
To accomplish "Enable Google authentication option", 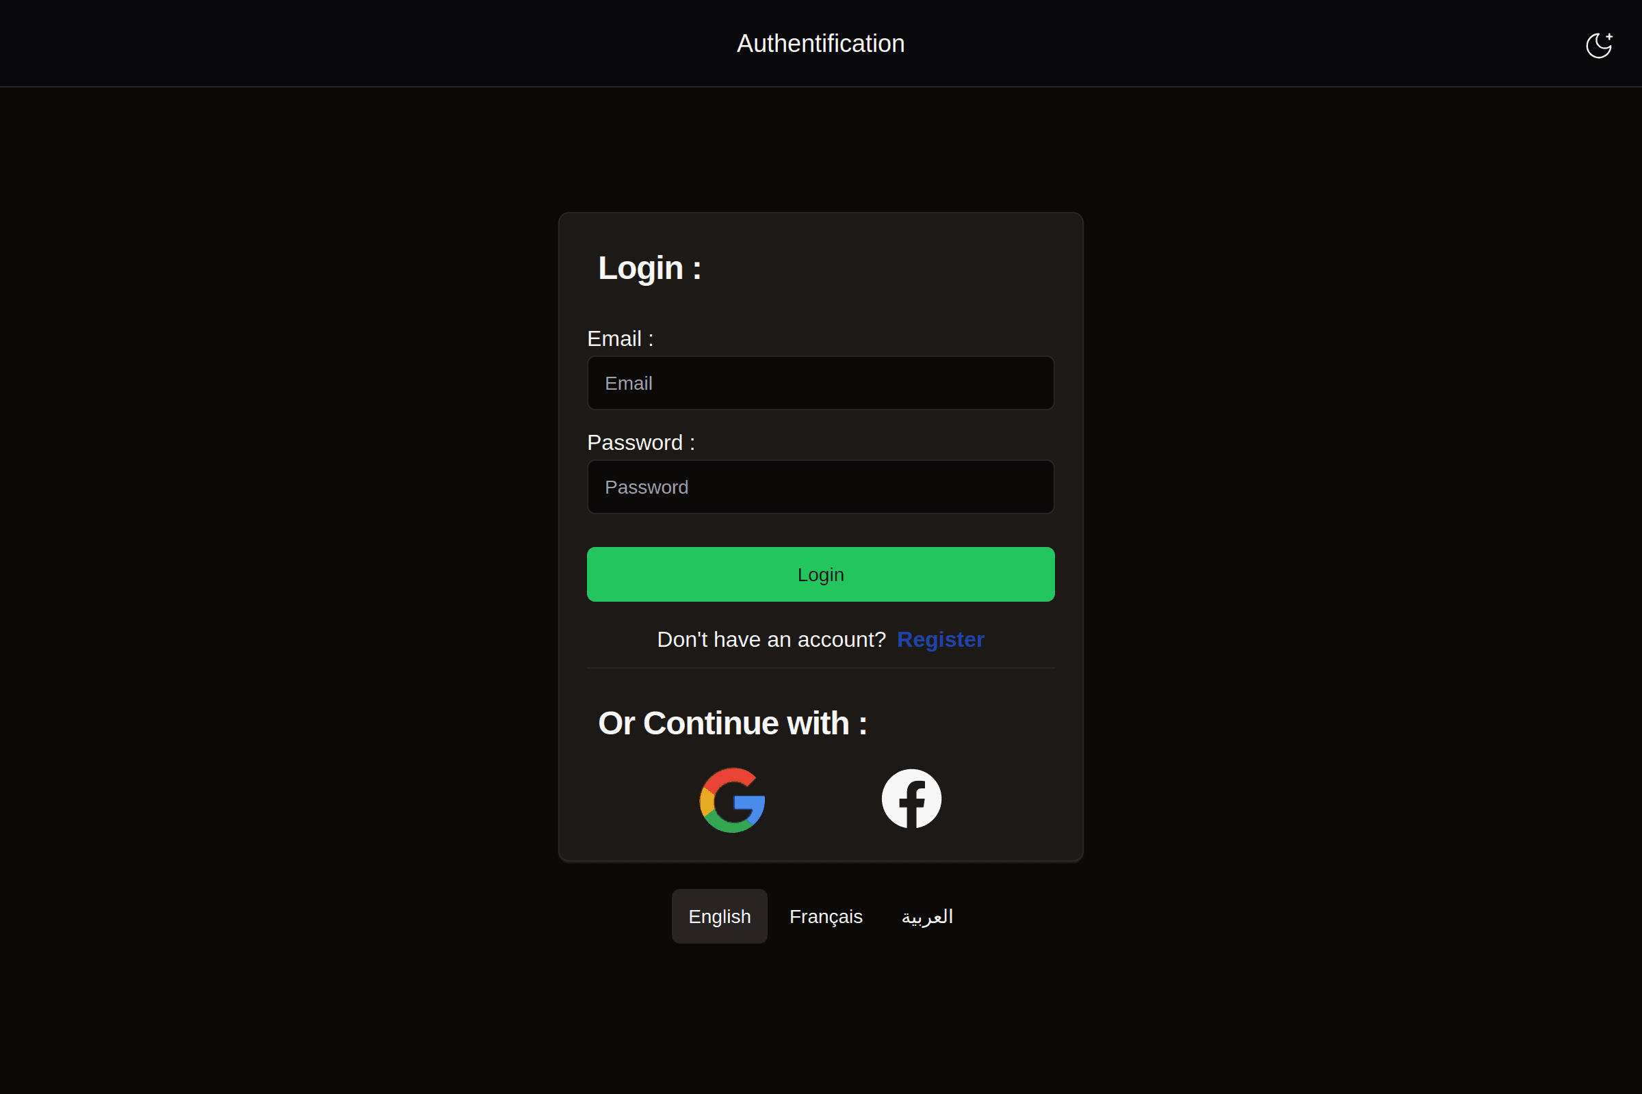I will (732, 799).
